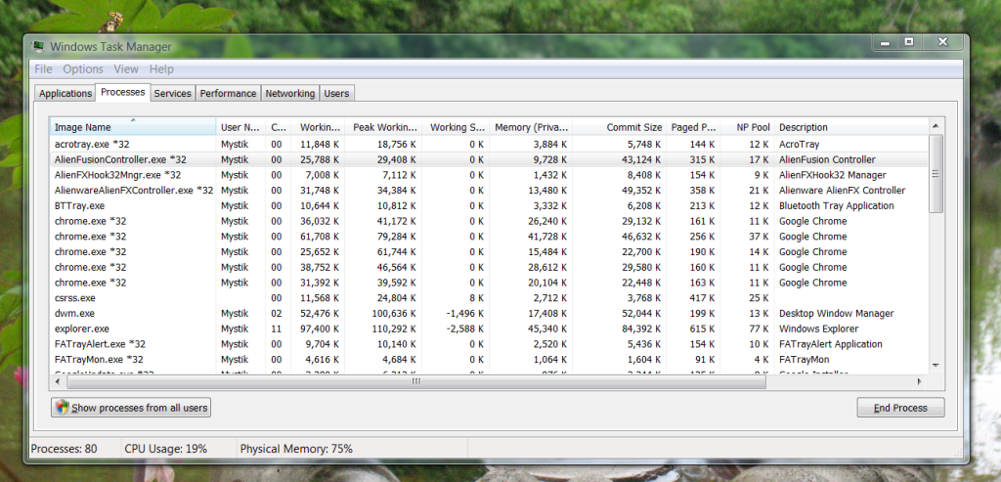The height and width of the screenshot is (482, 1001).
Task: Select AlienFusionController.exe *32 process row
Action: coord(489,159)
